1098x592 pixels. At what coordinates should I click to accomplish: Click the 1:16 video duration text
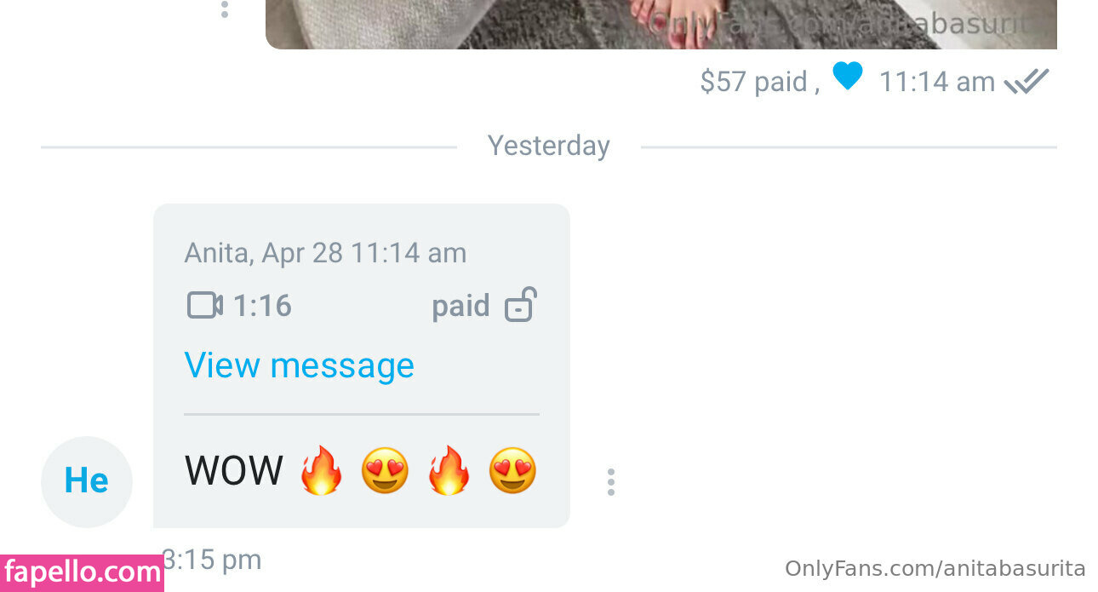pos(262,306)
